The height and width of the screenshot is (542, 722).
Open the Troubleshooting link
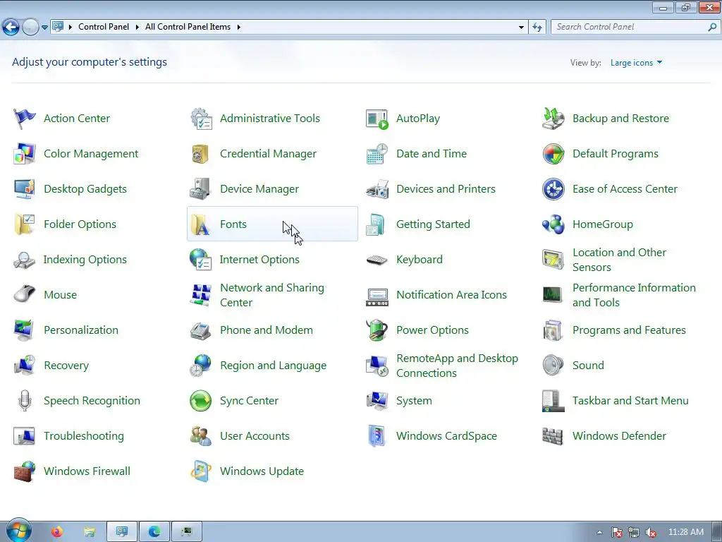click(x=84, y=436)
